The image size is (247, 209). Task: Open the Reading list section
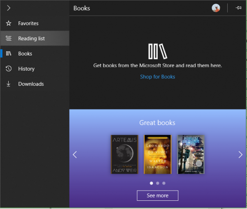[x=35, y=38]
